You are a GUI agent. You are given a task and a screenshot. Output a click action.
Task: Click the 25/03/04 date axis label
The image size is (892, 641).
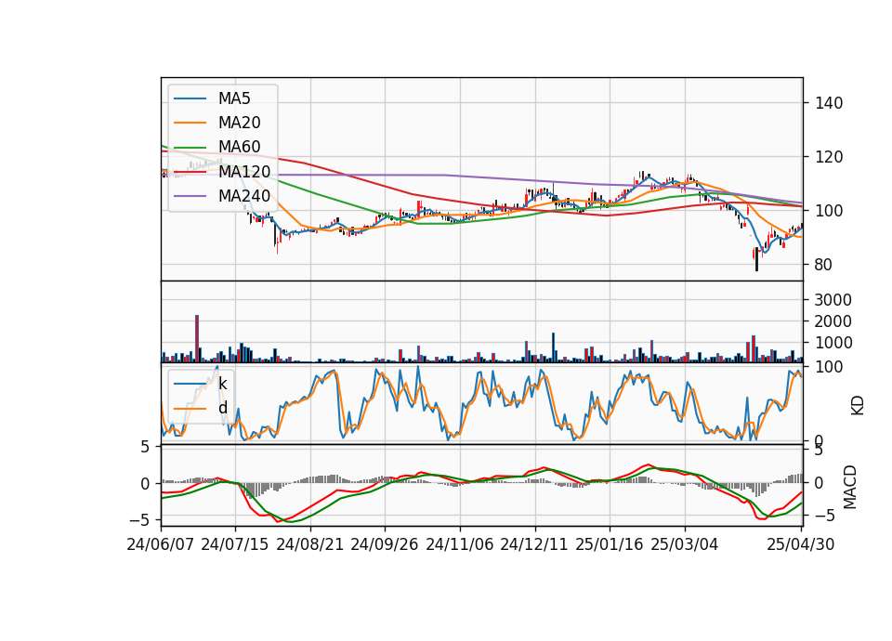click(685, 544)
